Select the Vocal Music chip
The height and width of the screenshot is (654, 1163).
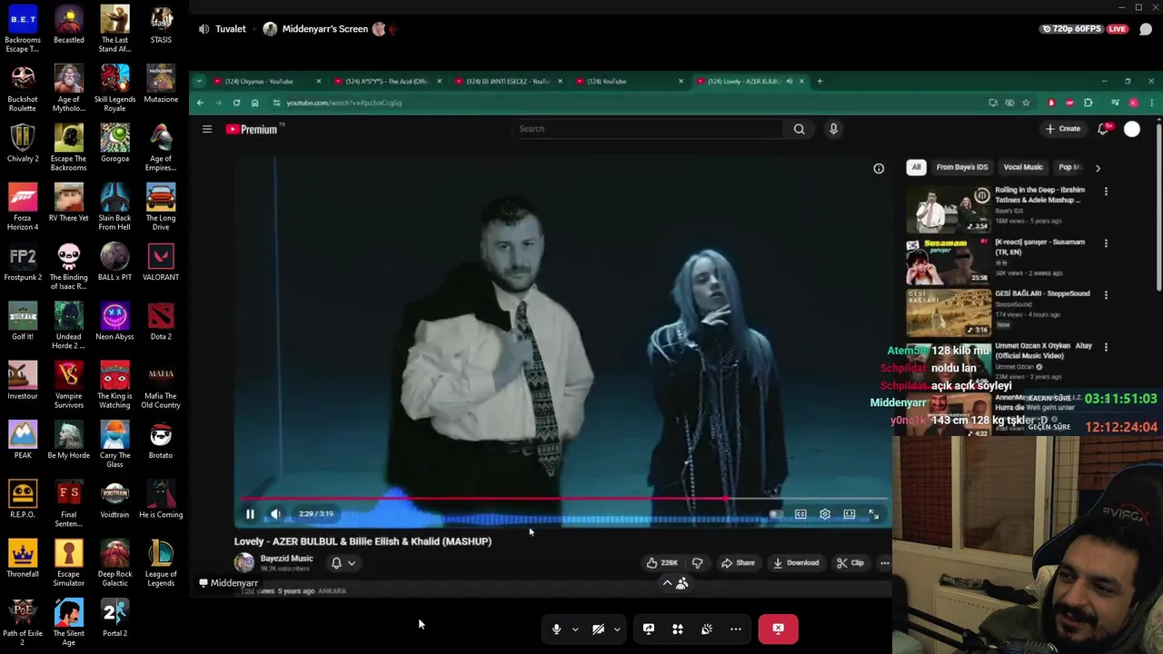tap(1023, 167)
